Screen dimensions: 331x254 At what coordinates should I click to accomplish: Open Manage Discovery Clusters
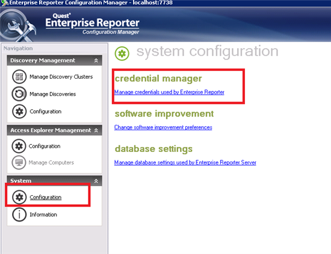click(x=61, y=77)
